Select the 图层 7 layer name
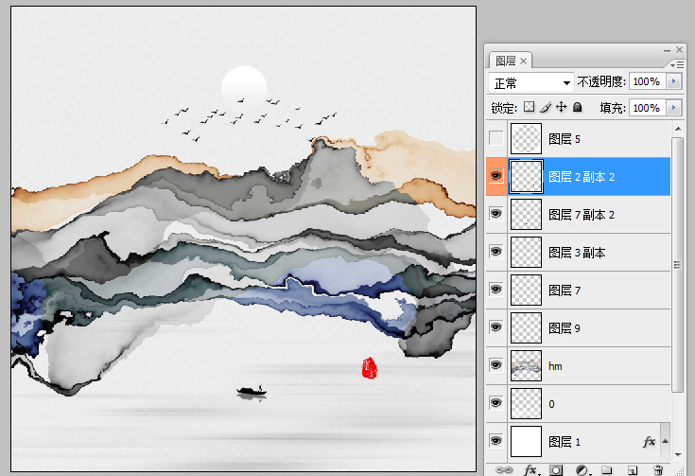The height and width of the screenshot is (476, 695). pyautogui.click(x=565, y=291)
